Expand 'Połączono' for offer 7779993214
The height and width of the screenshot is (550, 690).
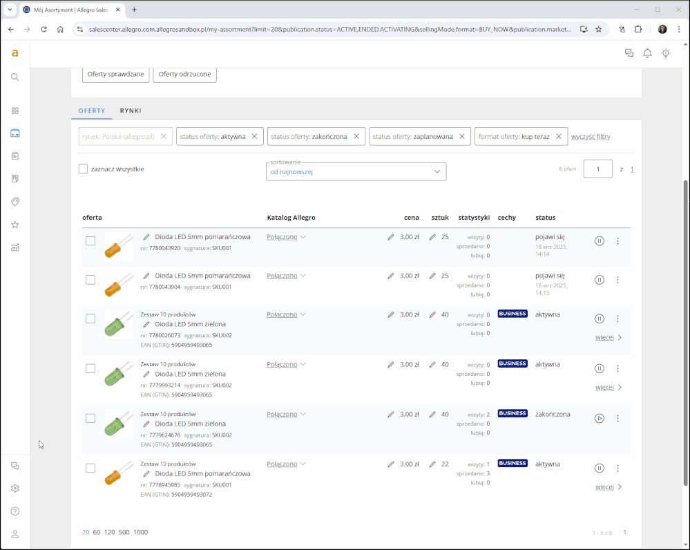click(286, 364)
